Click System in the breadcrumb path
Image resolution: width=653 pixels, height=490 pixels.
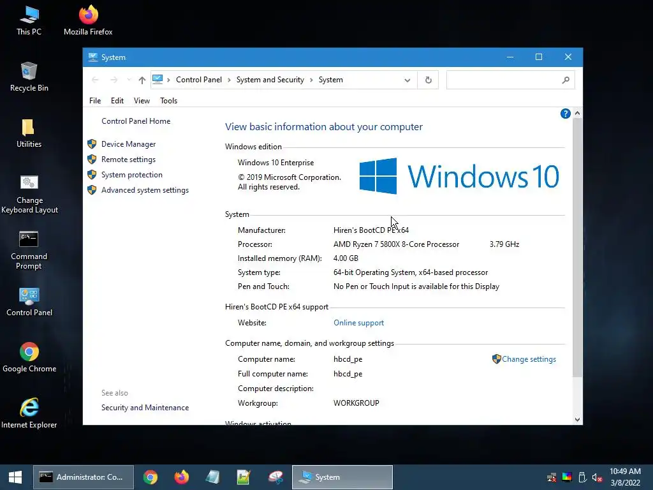331,80
